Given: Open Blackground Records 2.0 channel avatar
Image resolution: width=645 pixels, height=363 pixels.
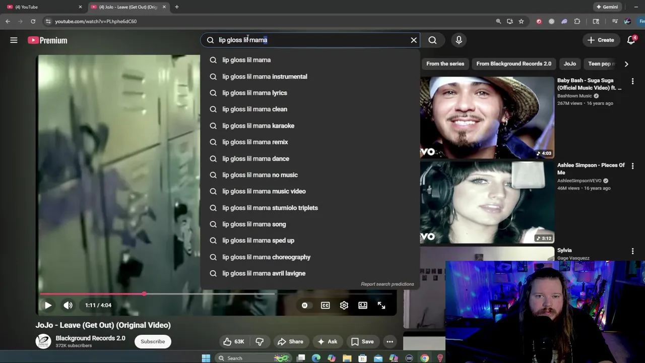Looking at the screenshot, I should tap(43, 341).
